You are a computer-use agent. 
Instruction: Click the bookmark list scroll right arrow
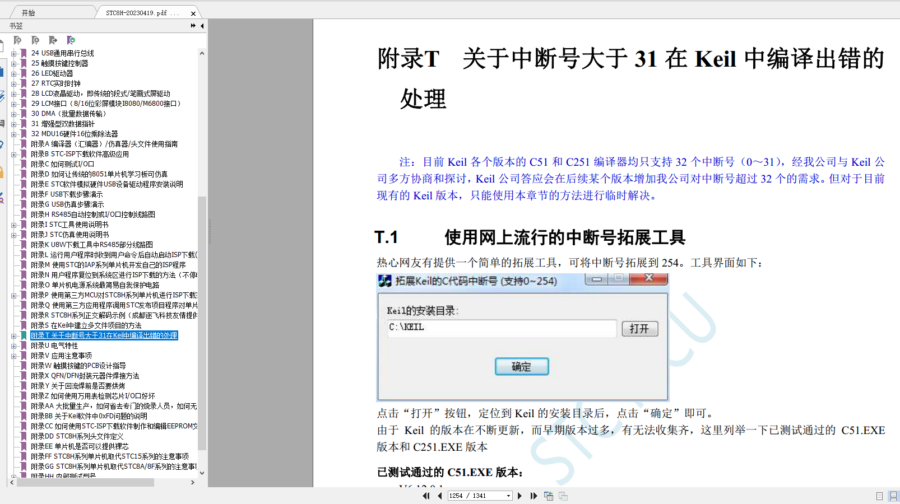click(193, 482)
